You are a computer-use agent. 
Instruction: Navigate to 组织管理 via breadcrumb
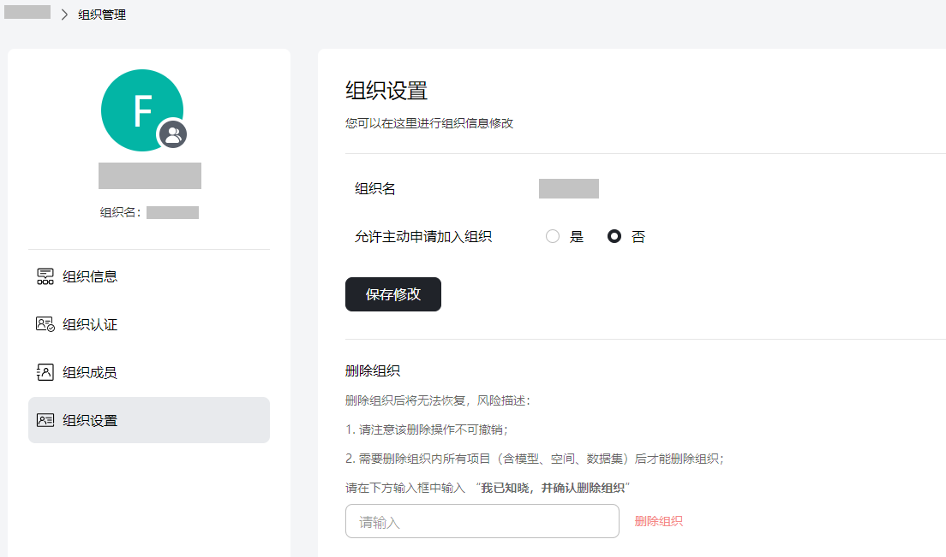[x=104, y=14]
